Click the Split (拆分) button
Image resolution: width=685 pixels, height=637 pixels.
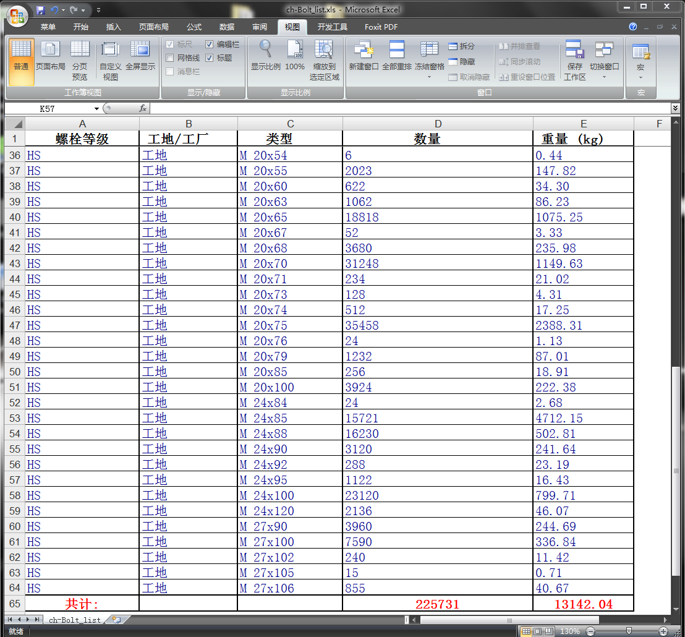click(462, 46)
